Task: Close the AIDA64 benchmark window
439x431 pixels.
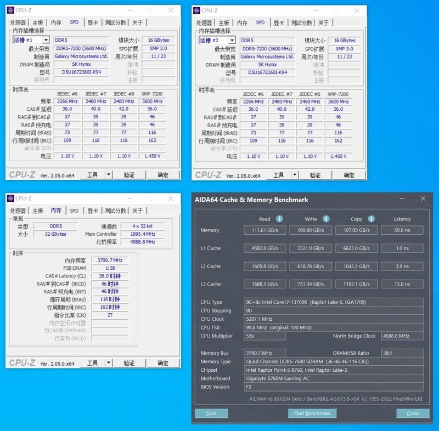Action: point(412,413)
